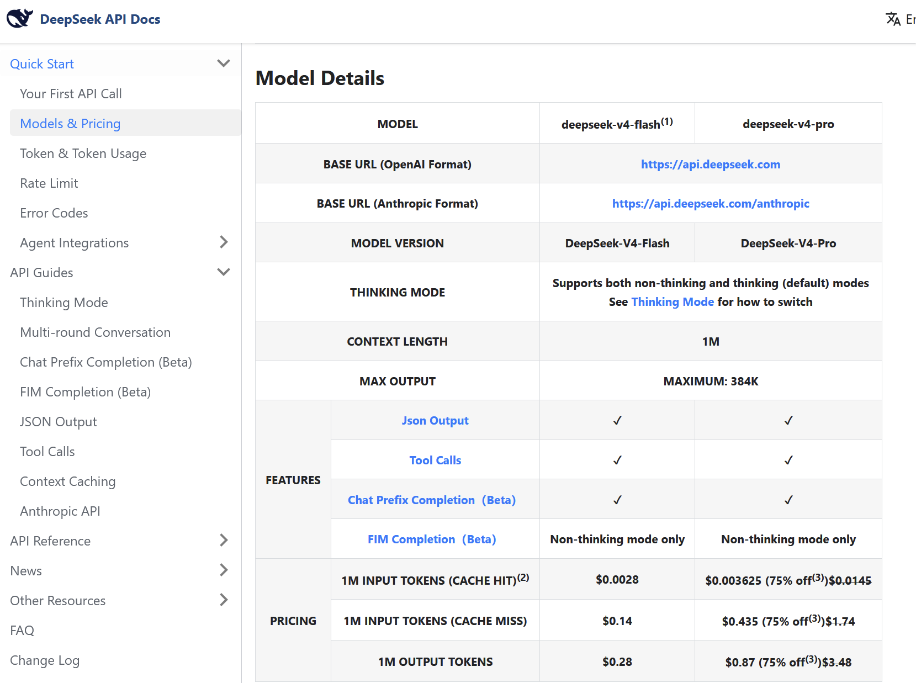Open Context Caching guide
Viewport: 916px width, 683px height.
[x=67, y=481]
